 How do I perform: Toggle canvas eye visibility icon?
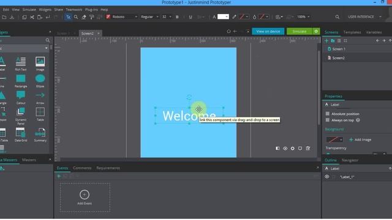pyautogui.click(x=285, y=148)
